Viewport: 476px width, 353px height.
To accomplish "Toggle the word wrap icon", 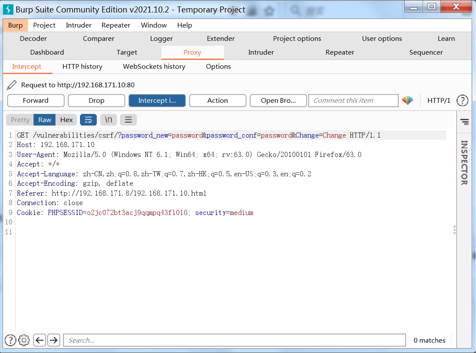I will [x=88, y=120].
